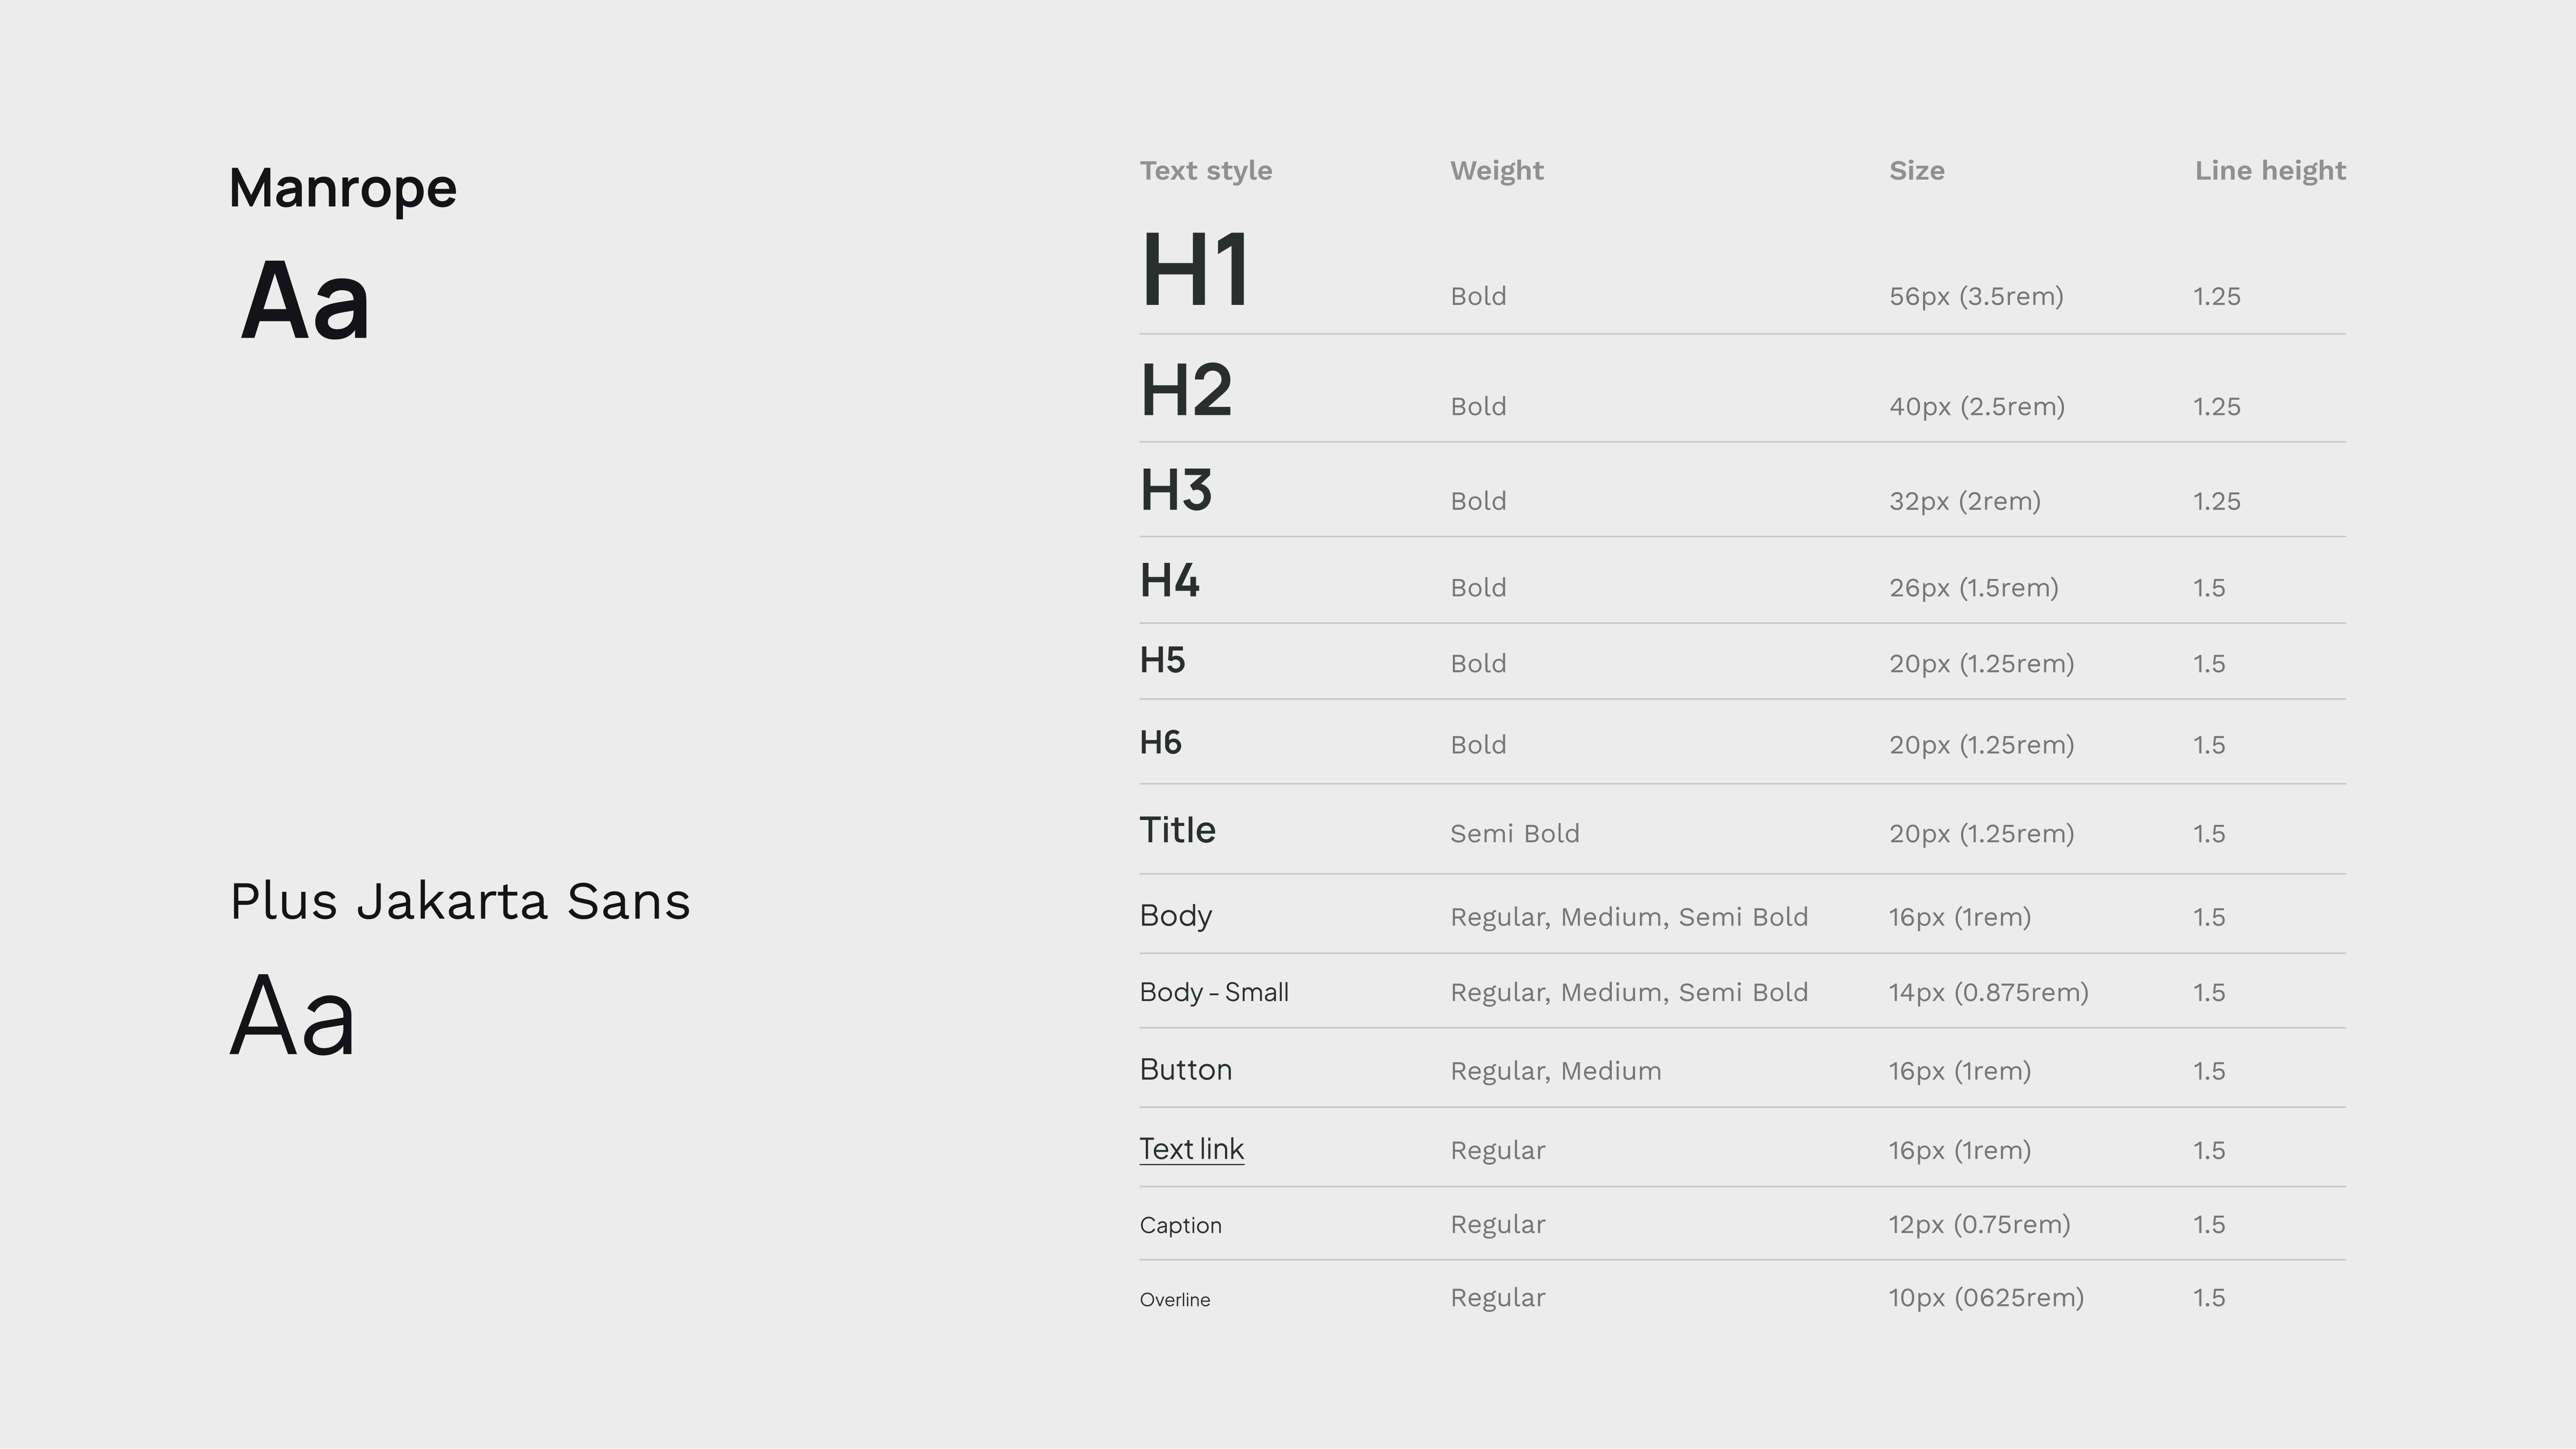This screenshot has width=2576, height=1449.
Task: Select the Bold weight in the H3 row
Action: 1478,502
